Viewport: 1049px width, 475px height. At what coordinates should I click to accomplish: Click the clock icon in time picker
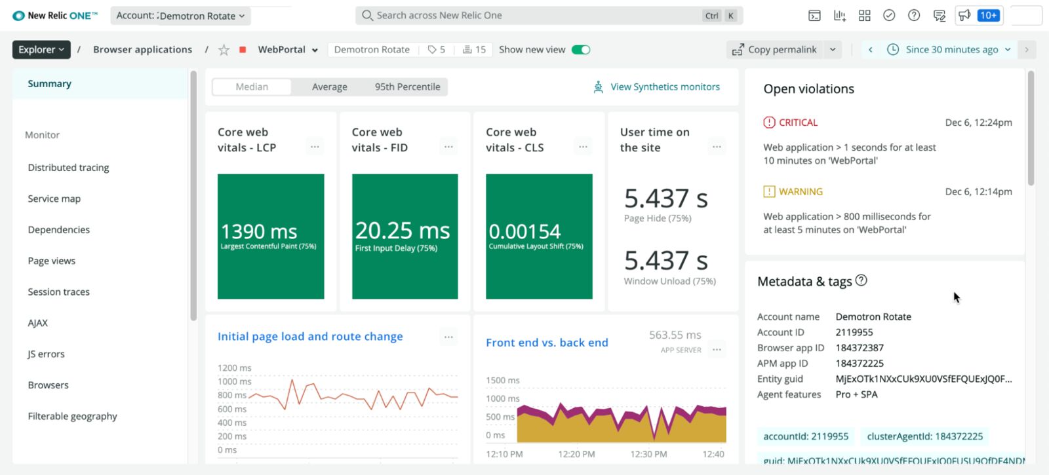(893, 50)
